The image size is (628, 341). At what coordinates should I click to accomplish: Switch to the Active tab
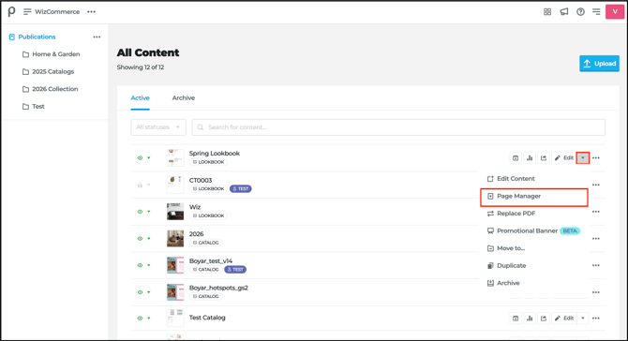[141, 98]
